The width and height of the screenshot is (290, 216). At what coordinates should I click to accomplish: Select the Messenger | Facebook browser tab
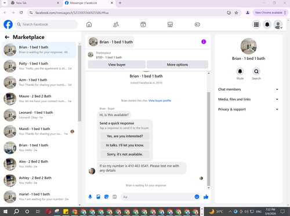[89, 3]
